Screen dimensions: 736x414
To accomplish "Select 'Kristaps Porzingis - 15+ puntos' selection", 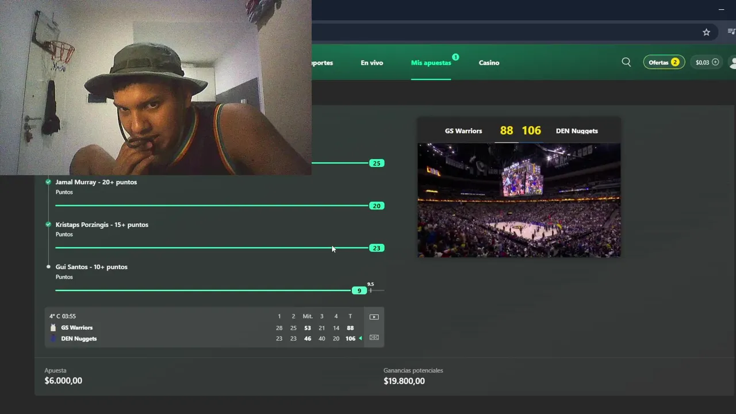I will tap(102, 224).
